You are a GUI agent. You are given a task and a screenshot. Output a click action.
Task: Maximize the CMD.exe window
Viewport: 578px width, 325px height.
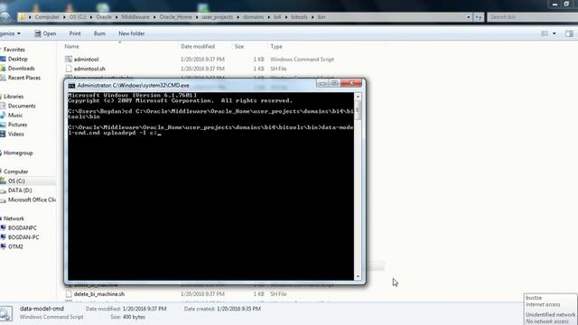(x=334, y=83)
